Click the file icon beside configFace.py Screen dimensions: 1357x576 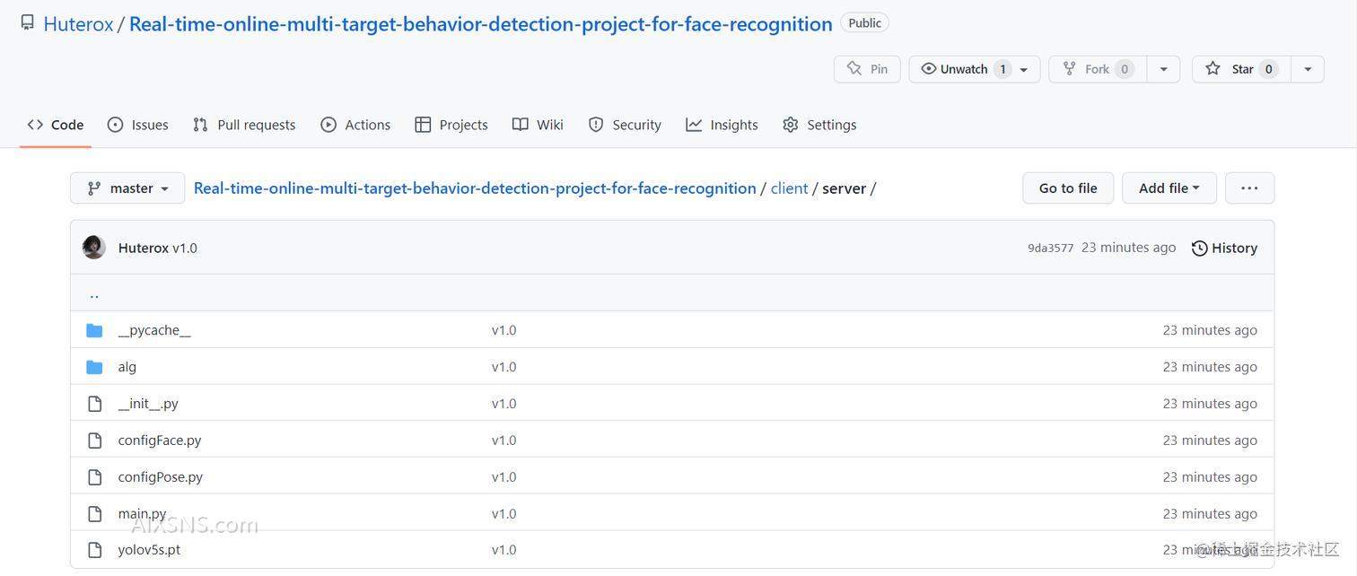coord(94,441)
